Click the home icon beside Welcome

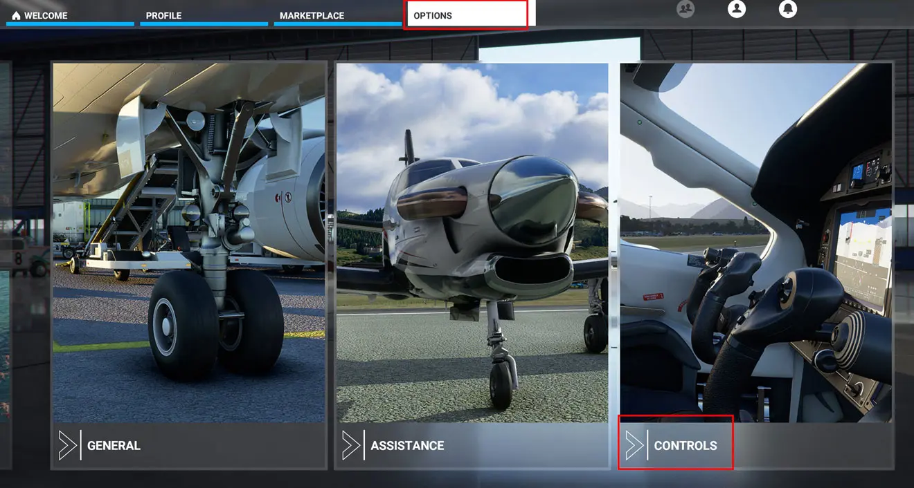click(16, 15)
